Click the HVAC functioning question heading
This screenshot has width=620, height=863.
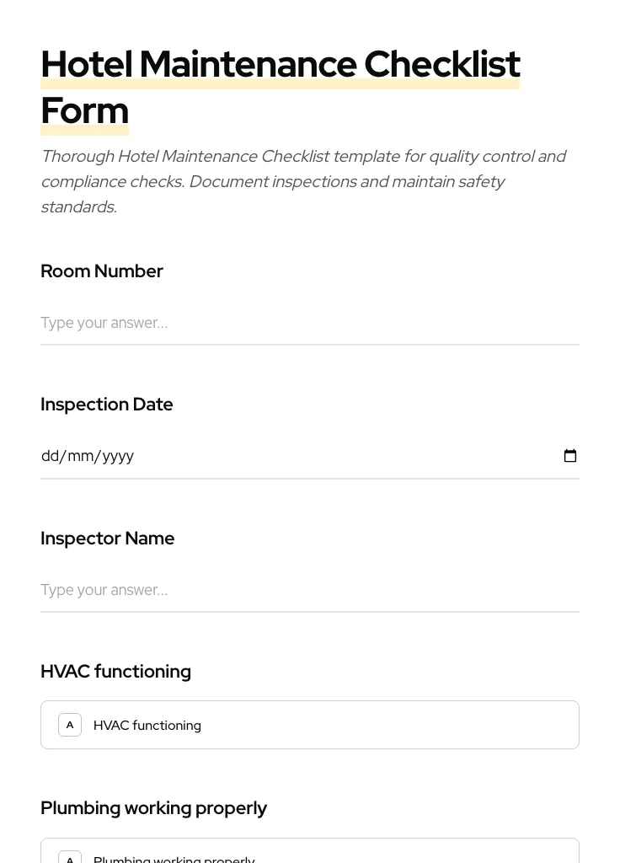coord(115,671)
